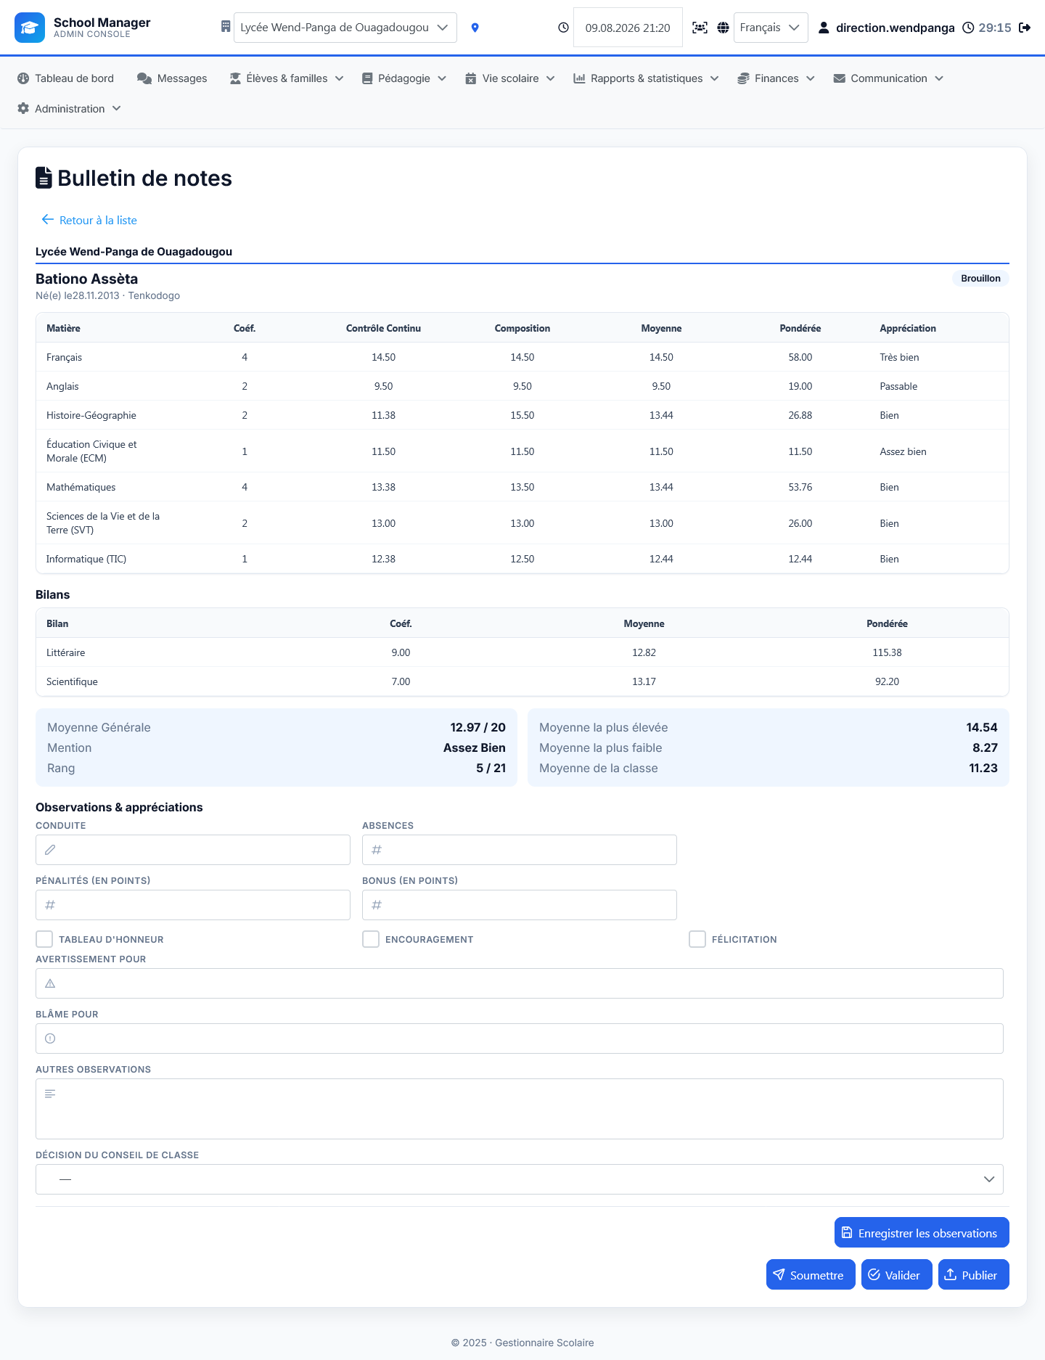
Task: Expand the Élèves & familles menu
Action: (287, 78)
